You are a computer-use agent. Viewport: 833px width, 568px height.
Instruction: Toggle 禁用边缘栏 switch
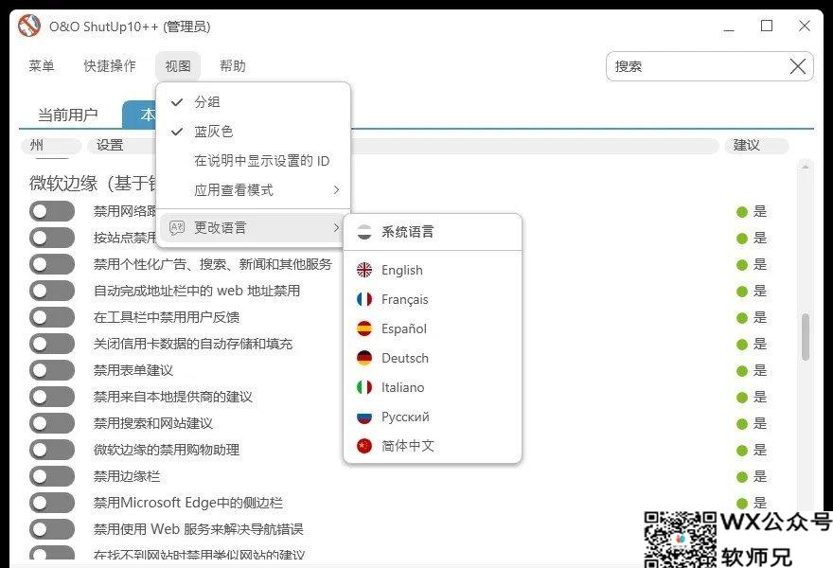(52, 476)
